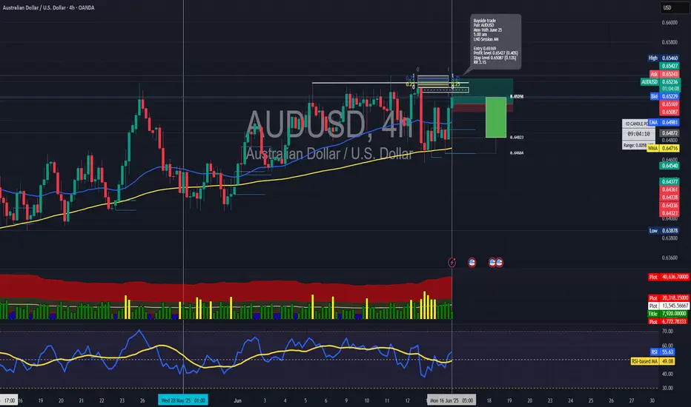This screenshot has width=691, height=407.
Task: Click the green Title 7,920.00000 label
Action: pyautogui.click(x=668, y=314)
